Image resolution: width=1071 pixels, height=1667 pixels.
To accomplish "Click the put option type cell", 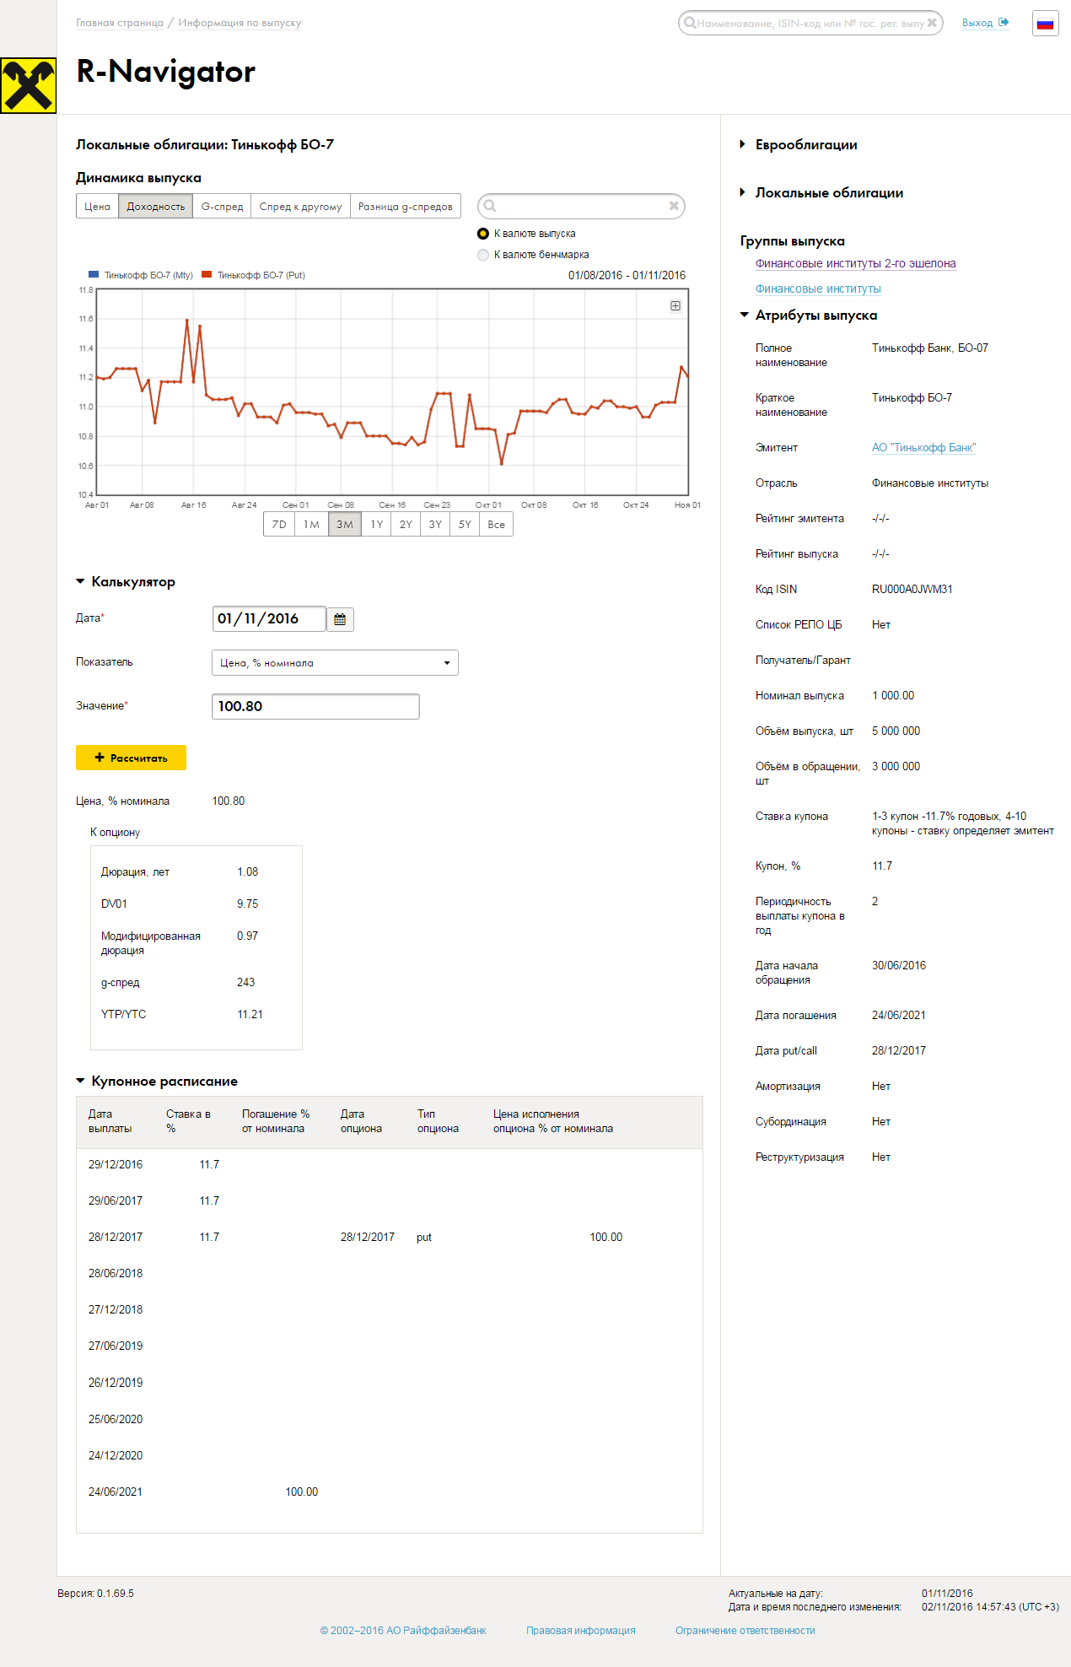I will [x=424, y=1238].
